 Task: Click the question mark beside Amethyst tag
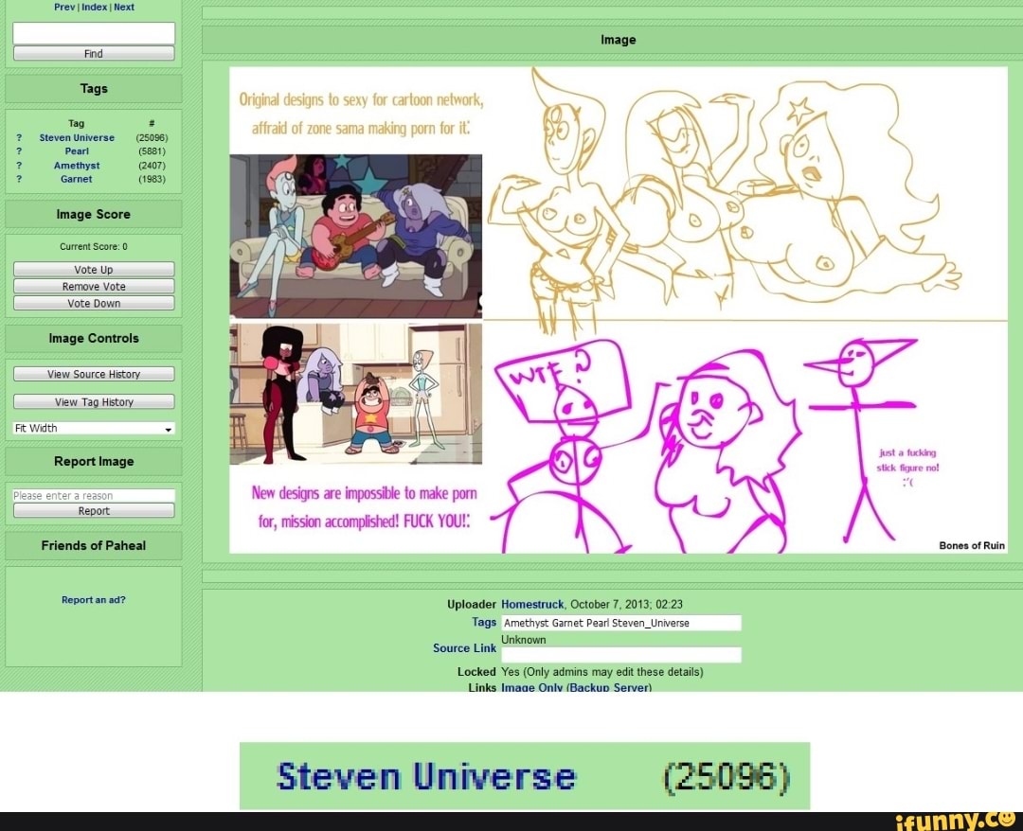tap(17, 166)
